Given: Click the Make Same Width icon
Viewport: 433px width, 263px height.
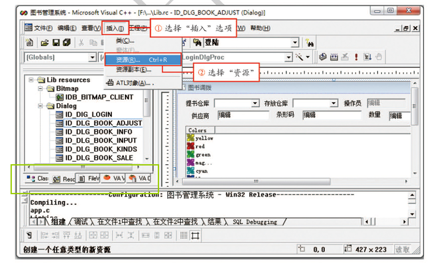Looking at the screenshot, I should (x=146, y=236).
